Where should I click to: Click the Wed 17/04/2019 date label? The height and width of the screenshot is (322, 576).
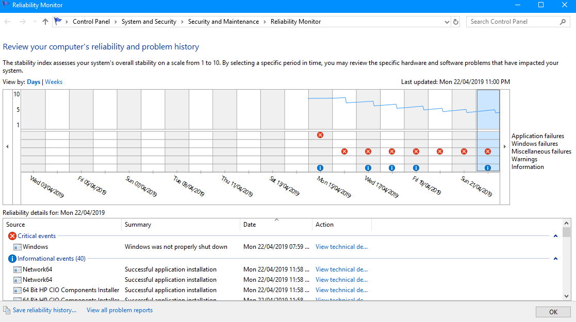pyautogui.click(x=381, y=187)
